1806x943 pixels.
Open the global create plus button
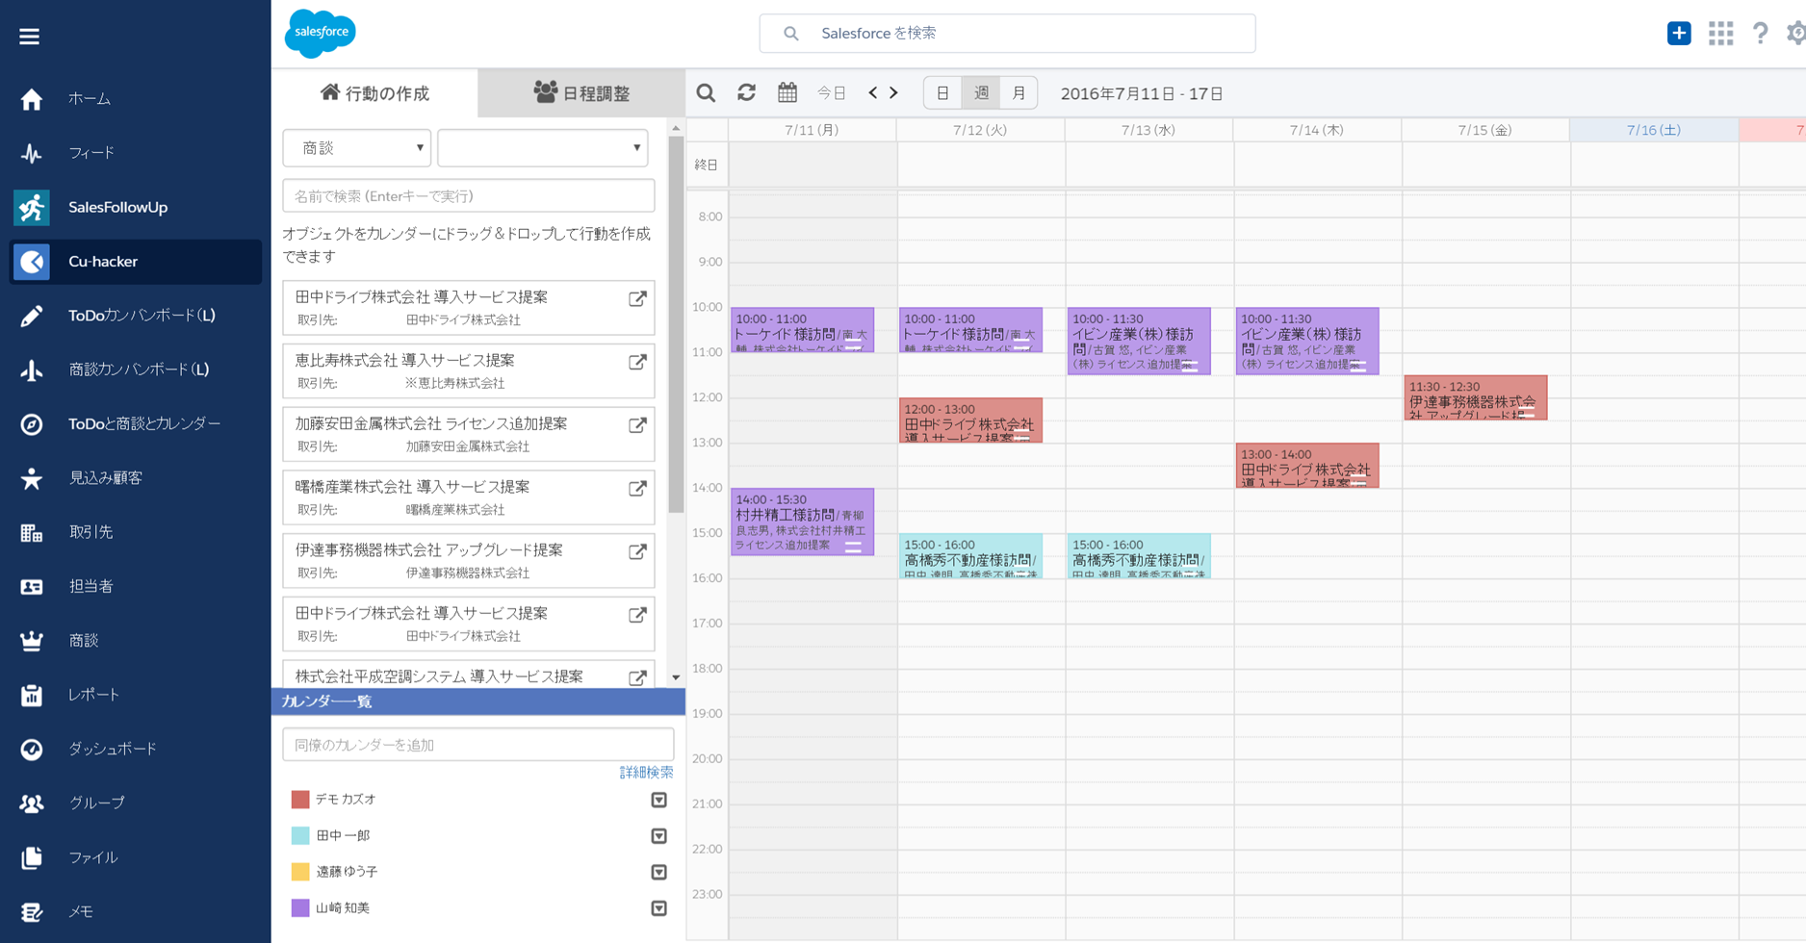coord(1679,33)
